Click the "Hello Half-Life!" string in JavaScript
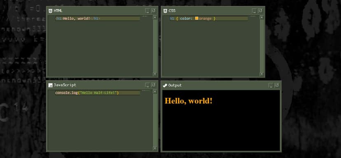The width and height of the screenshot is (341, 158). click(98, 93)
